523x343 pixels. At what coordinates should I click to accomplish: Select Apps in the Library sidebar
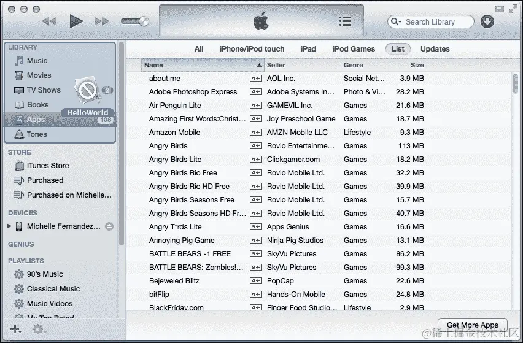[x=60, y=120]
